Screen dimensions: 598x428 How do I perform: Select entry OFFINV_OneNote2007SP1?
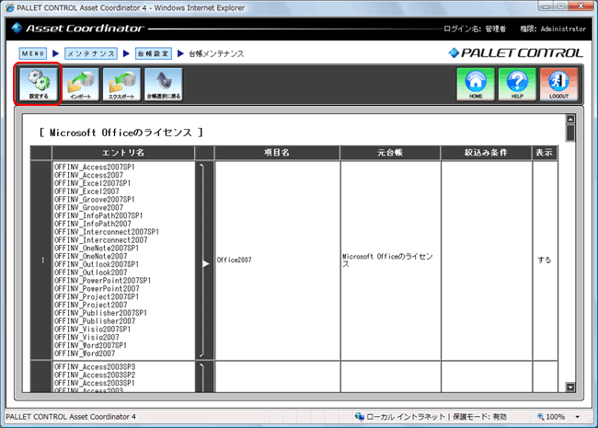97,248
